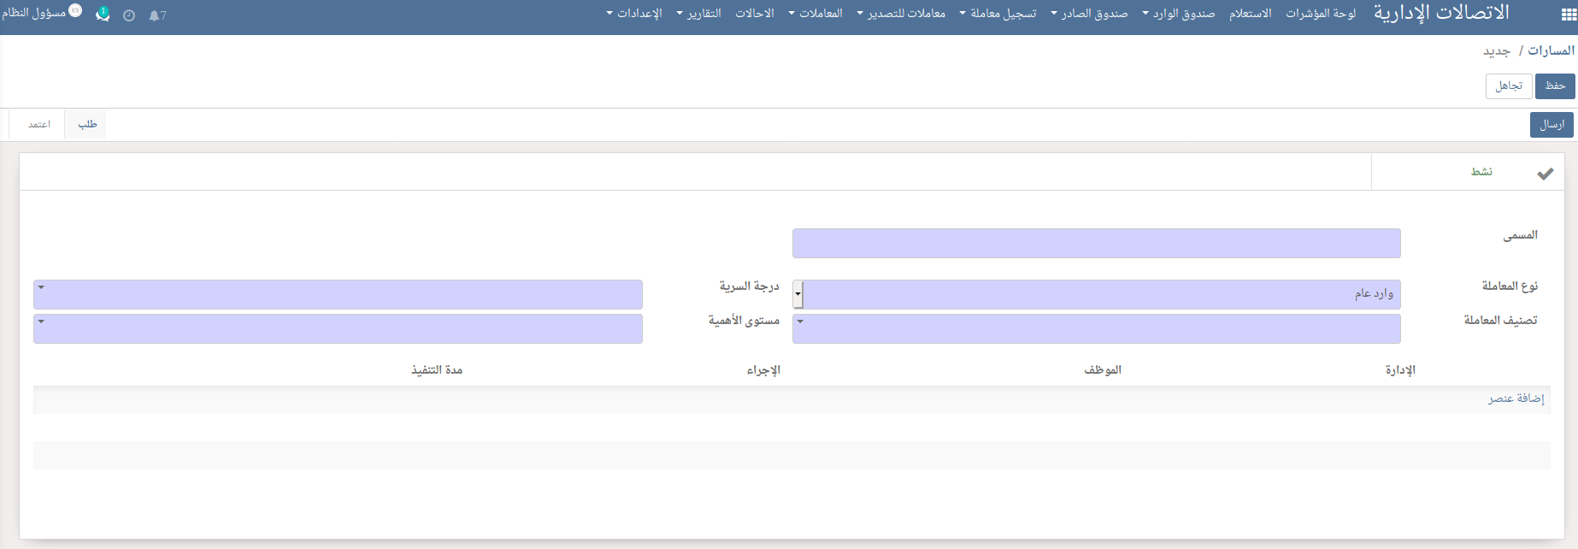Open the chat conversations icon
Image resolution: width=1578 pixels, height=549 pixels.
pos(103,15)
